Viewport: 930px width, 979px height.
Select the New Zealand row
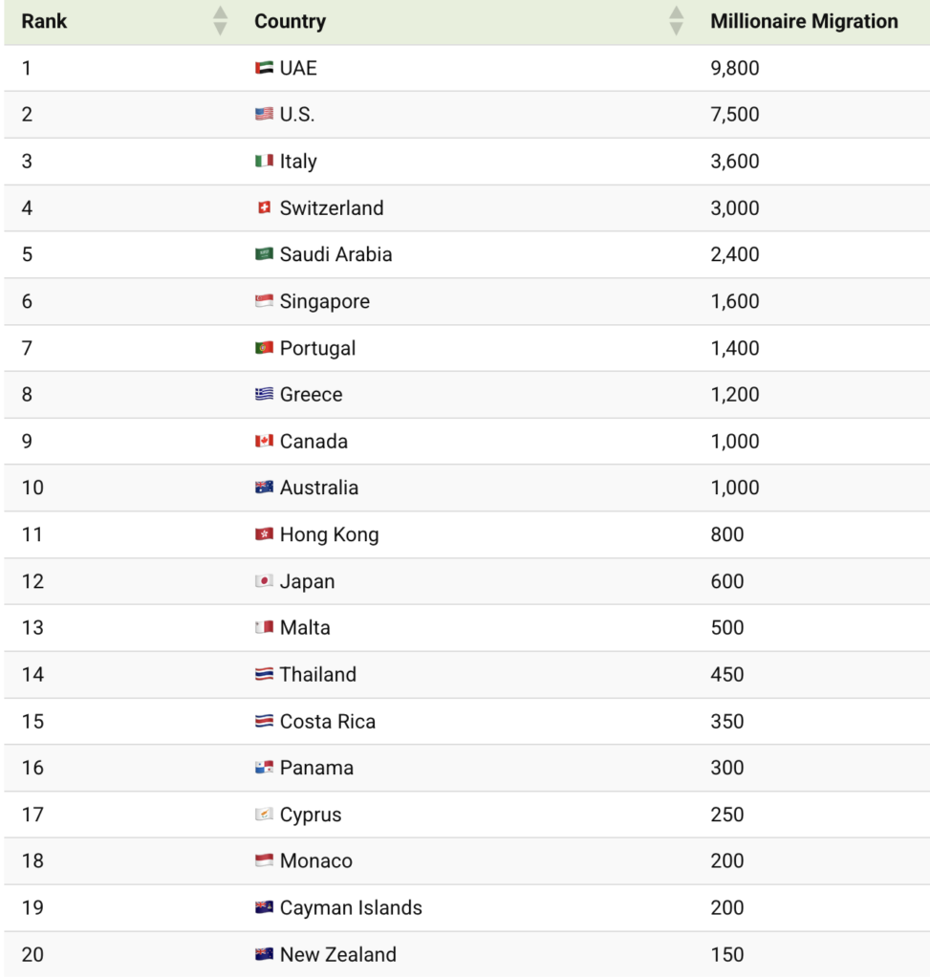click(466, 954)
